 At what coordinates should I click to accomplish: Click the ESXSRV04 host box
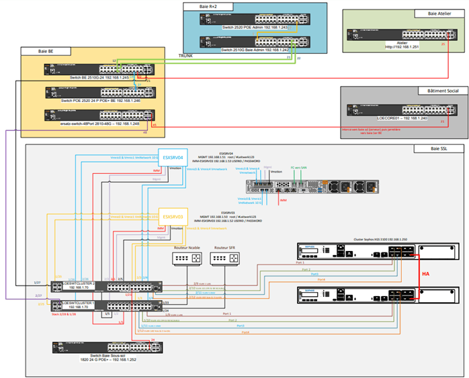(x=171, y=155)
